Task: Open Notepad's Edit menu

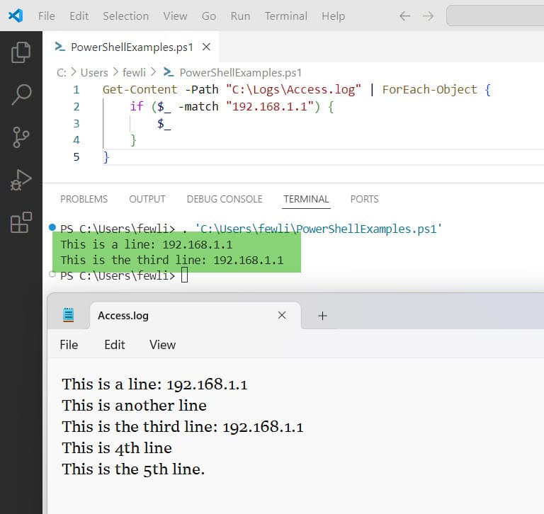Action: (115, 345)
